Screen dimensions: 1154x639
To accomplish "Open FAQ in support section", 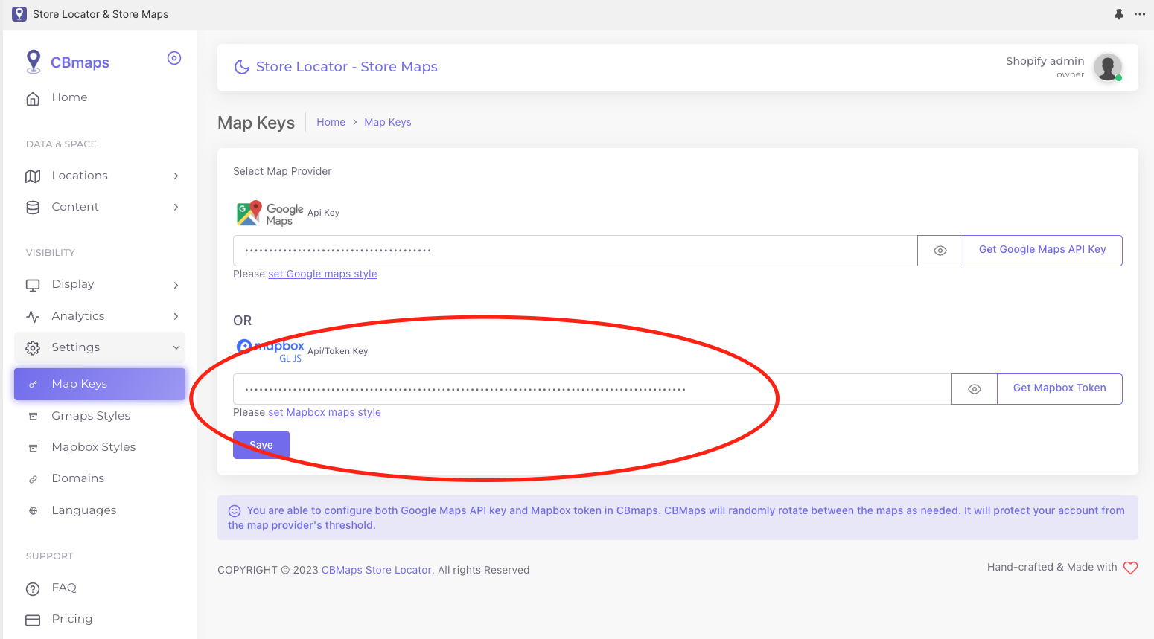I will pyautogui.click(x=100, y=588).
